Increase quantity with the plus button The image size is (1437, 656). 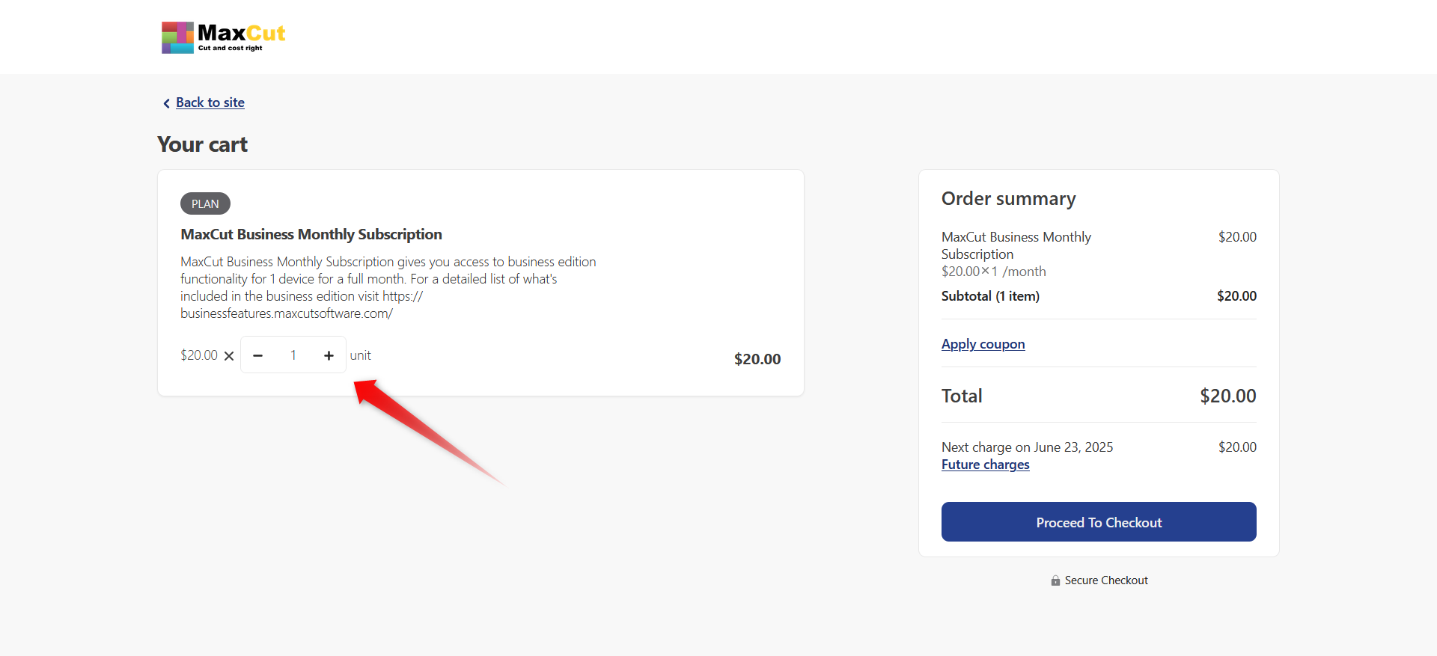pos(329,355)
